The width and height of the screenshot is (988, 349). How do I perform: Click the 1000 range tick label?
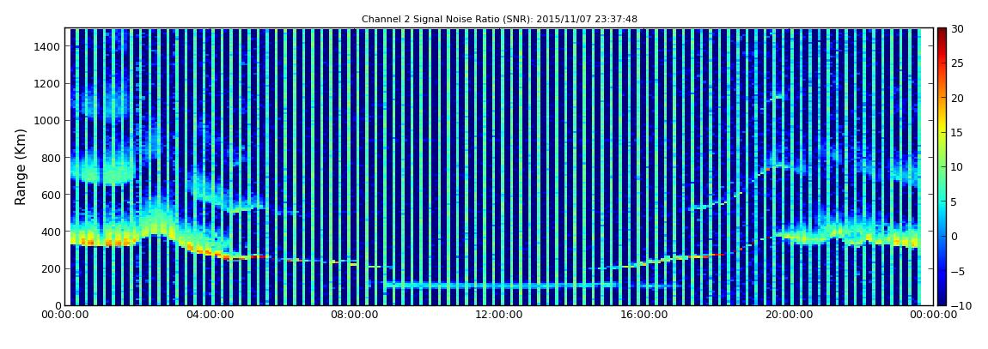tap(47, 121)
